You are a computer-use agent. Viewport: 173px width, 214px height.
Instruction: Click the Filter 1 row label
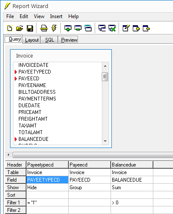click(x=15, y=203)
